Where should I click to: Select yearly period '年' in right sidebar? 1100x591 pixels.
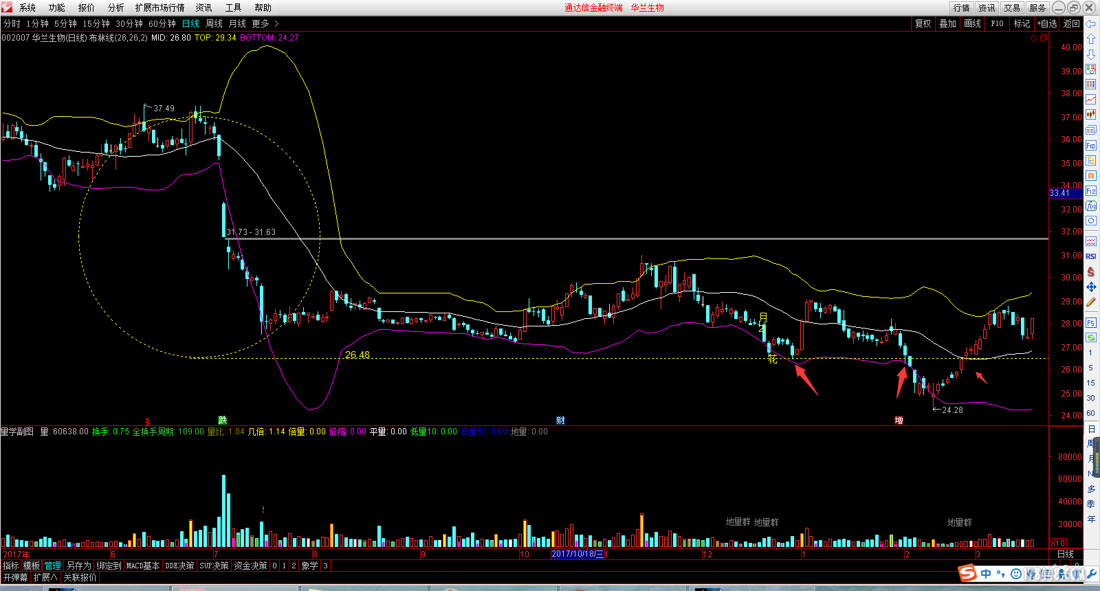pyautogui.click(x=1090, y=519)
